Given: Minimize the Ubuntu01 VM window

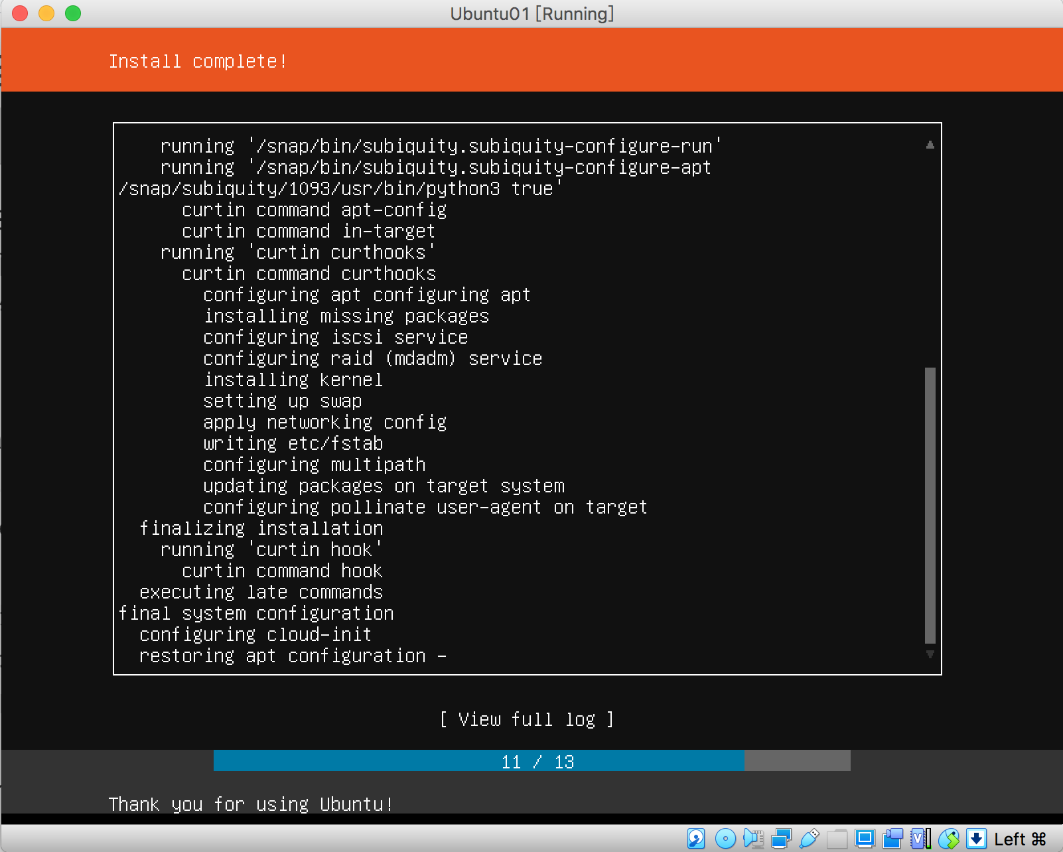Looking at the screenshot, I should pyautogui.click(x=46, y=13).
